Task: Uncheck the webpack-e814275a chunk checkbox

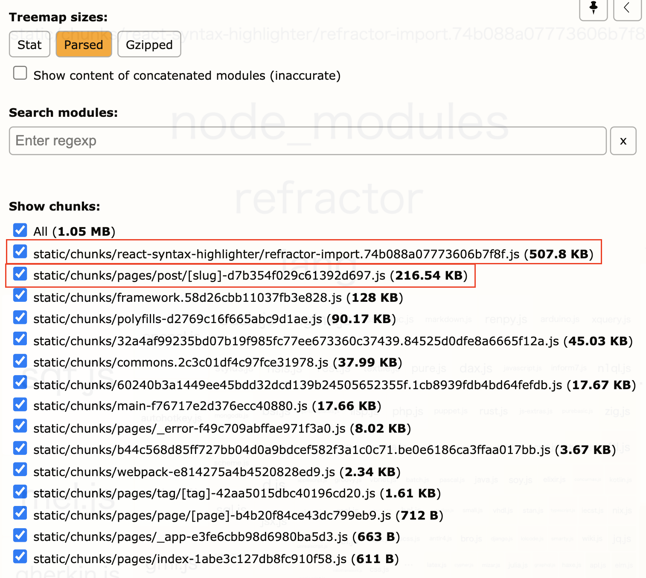Action: 20,470
